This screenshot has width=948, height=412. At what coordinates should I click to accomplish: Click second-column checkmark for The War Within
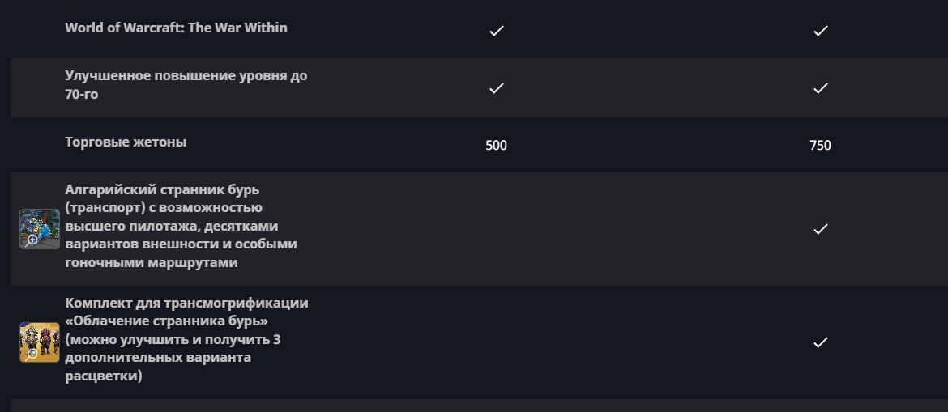click(820, 31)
